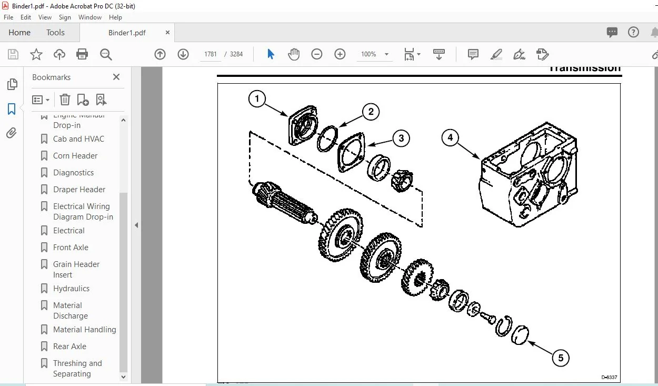Open the Cab and HVAC bookmark
This screenshot has width=658, height=386.
[x=78, y=139]
